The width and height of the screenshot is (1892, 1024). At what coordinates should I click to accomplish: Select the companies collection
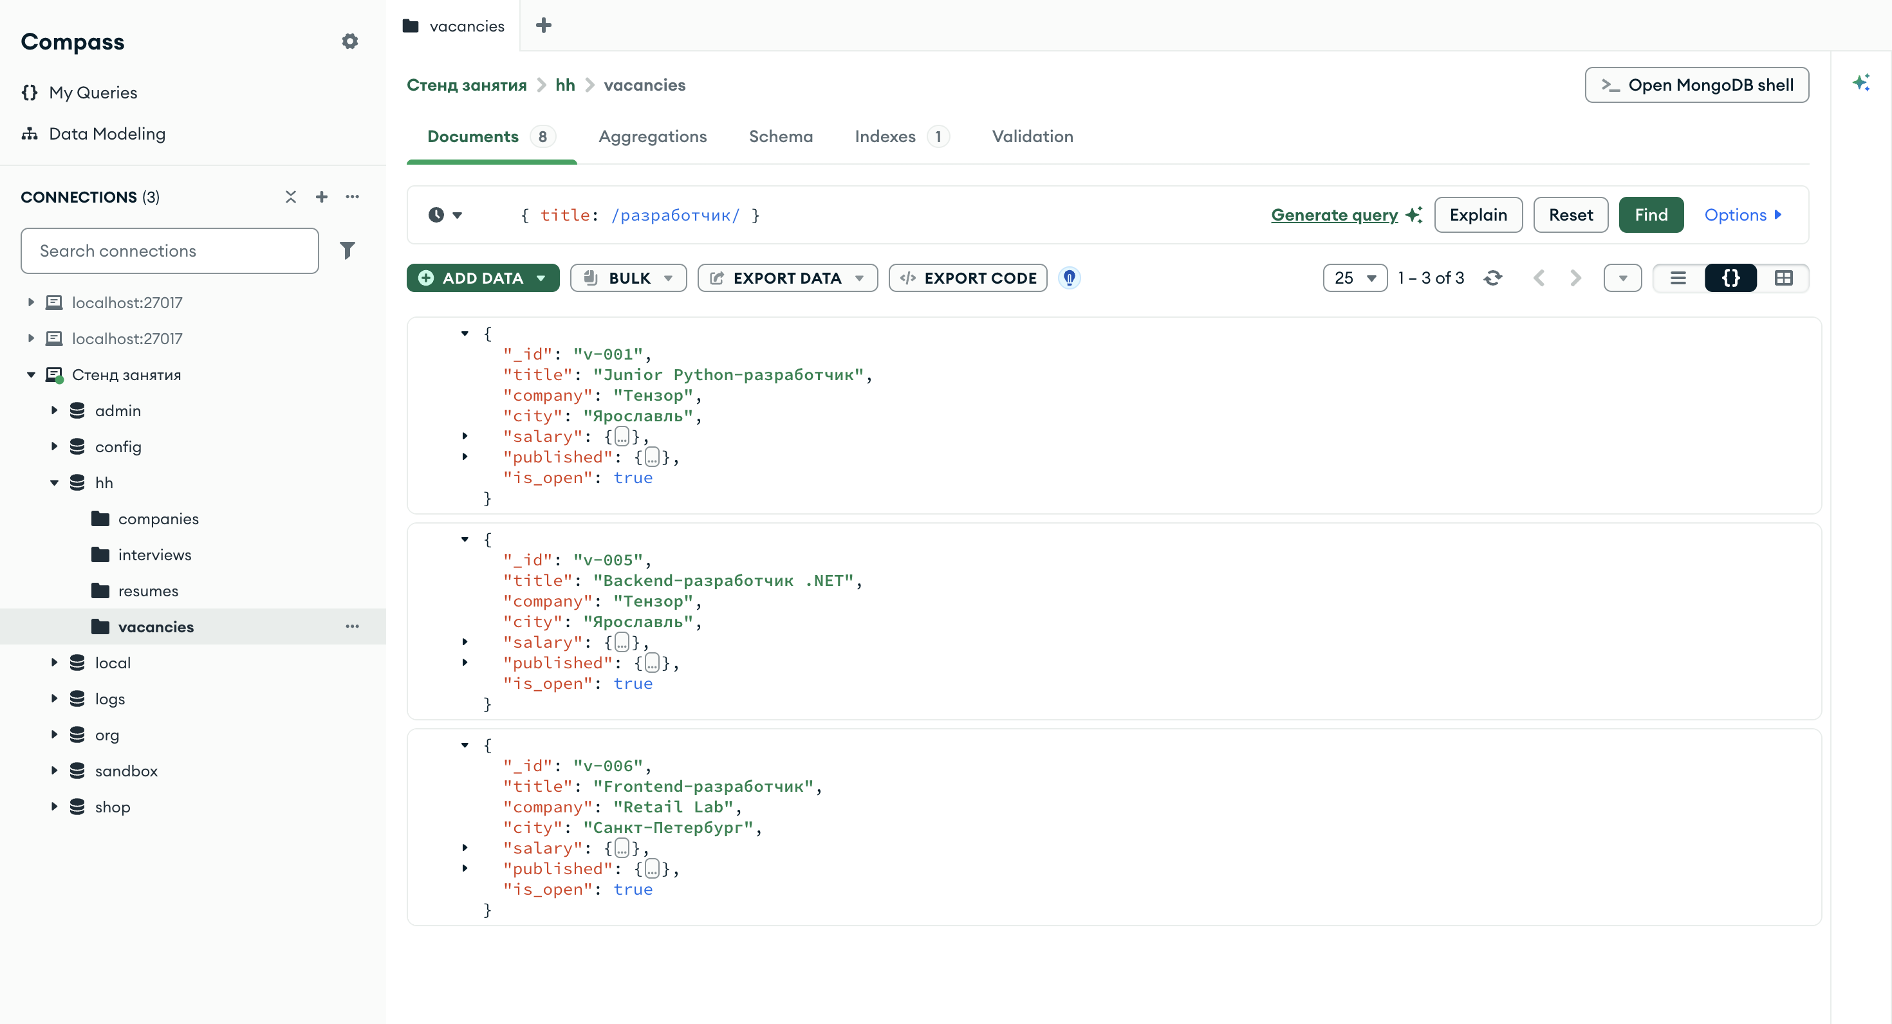click(159, 519)
